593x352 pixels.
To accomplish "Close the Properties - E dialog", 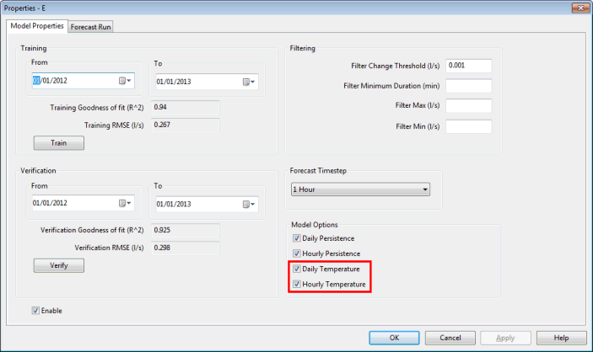I will click(x=580, y=8).
